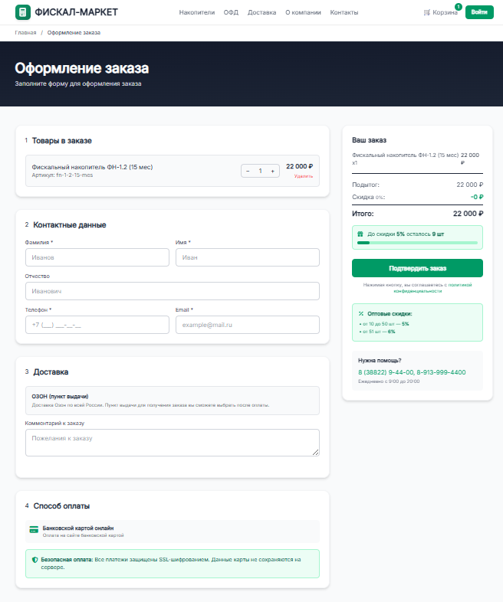Click the item price 22 000 ₽ in cart row
The width and height of the screenshot is (503, 602).
[x=299, y=166]
